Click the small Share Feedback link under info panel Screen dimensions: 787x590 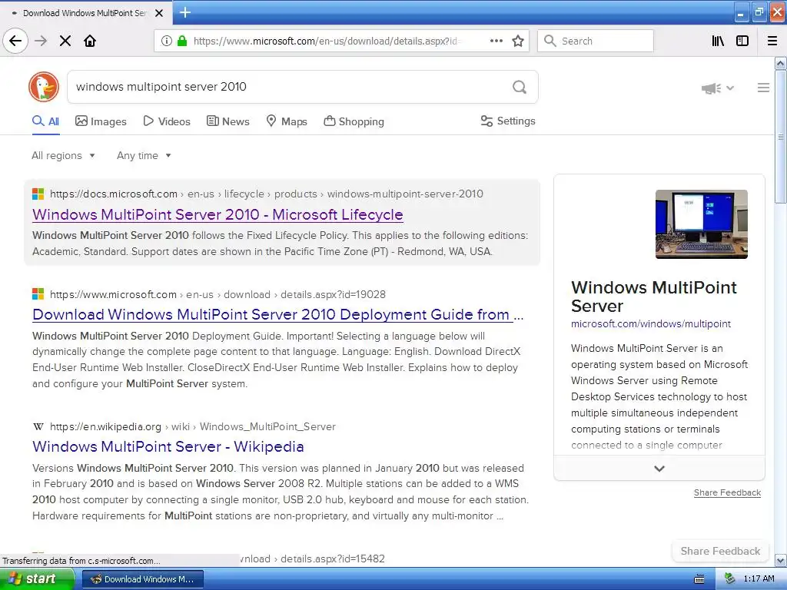pos(727,492)
